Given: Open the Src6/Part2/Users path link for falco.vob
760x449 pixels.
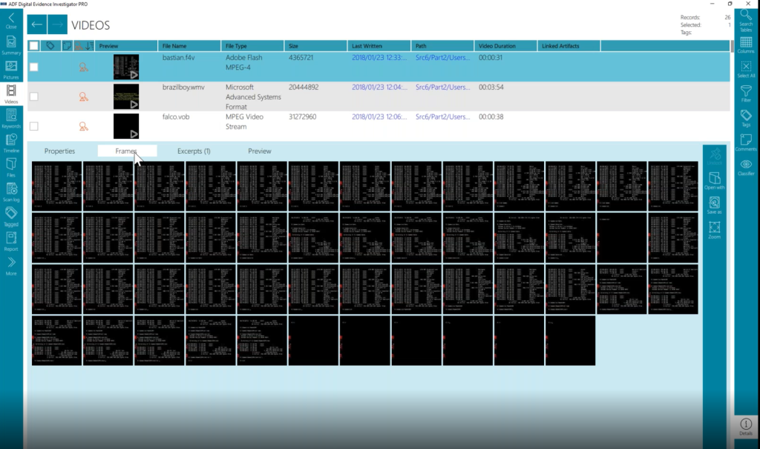Looking at the screenshot, I should (x=442, y=117).
